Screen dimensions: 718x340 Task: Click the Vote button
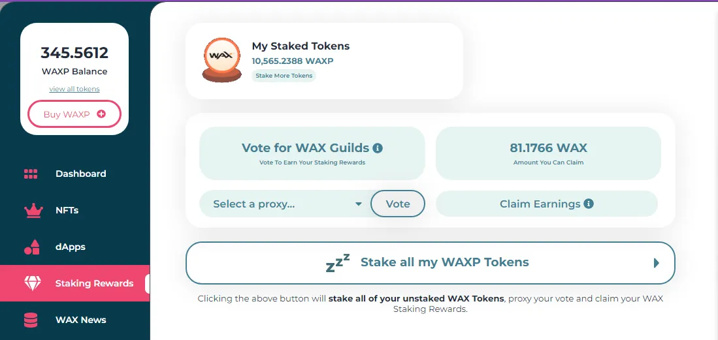click(397, 204)
